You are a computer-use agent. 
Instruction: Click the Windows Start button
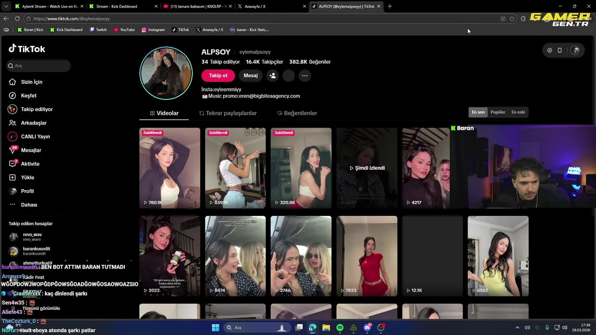pyautogui.click(x=216, y=328)
